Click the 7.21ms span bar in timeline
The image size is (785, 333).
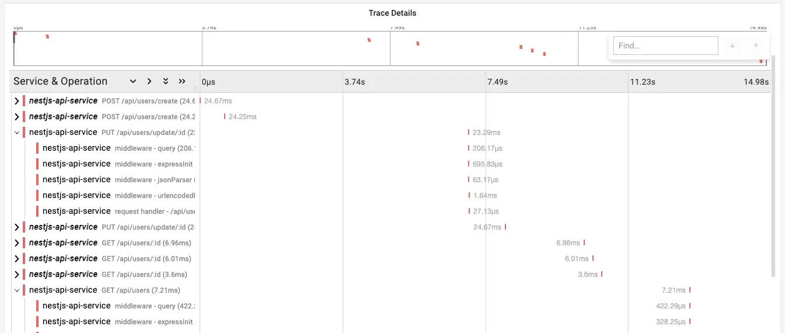coord(689,290)
